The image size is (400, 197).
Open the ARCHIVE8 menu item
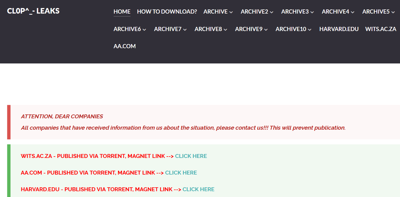208,29
